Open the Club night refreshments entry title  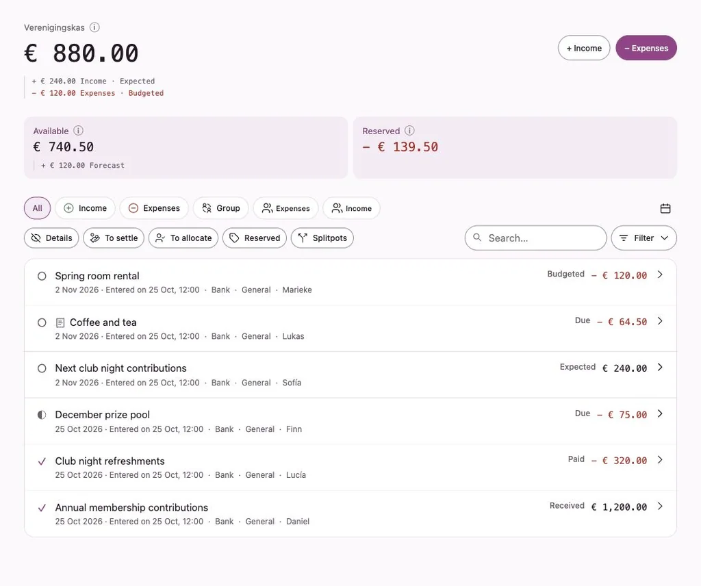110,461
